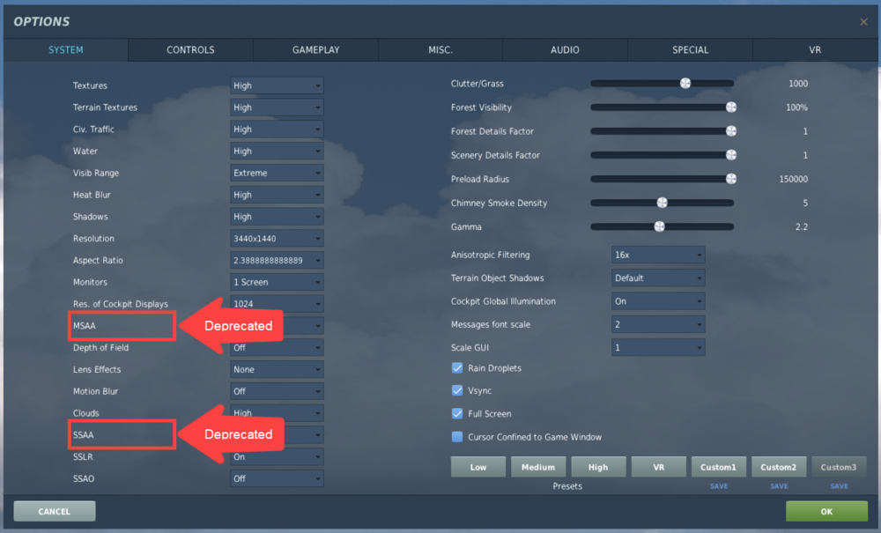Viewport: 881px width, 533px height.
Task: Open the Textures dropdown
Action: (x=277, y=85)
